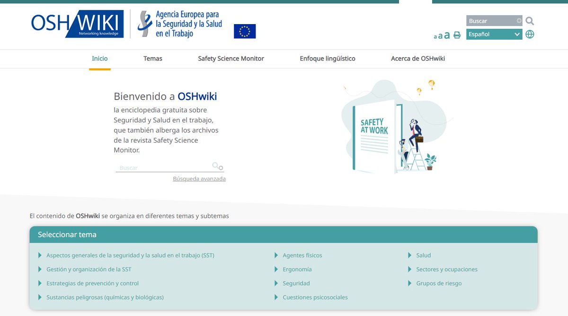The image size is (568, 316).
Task: Open the Safety Science Monitor menu item
Action: pos(231,58)
